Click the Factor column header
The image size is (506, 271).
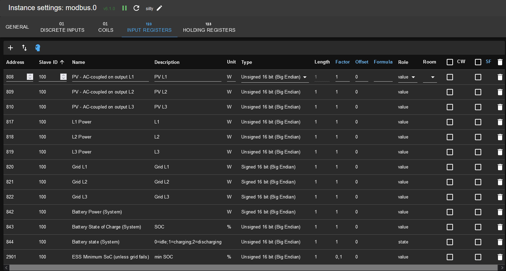click(x=342, y=62)
